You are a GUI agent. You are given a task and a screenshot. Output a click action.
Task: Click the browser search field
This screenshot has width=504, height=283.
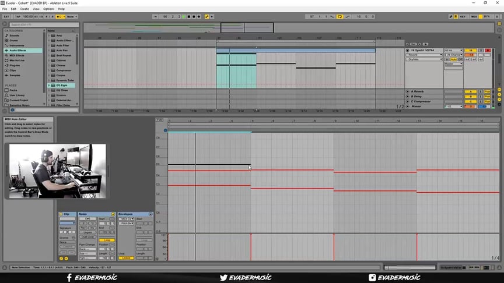(44, 24)
